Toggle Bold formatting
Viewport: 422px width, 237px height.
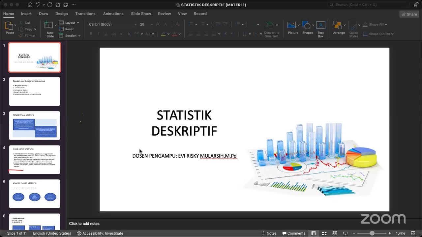[91, 34]
